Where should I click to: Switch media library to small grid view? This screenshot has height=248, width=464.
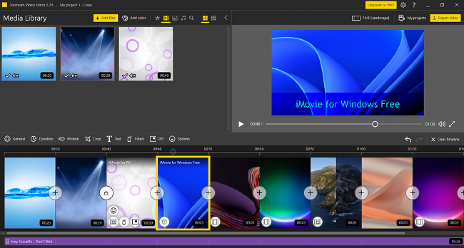(213, 18)
